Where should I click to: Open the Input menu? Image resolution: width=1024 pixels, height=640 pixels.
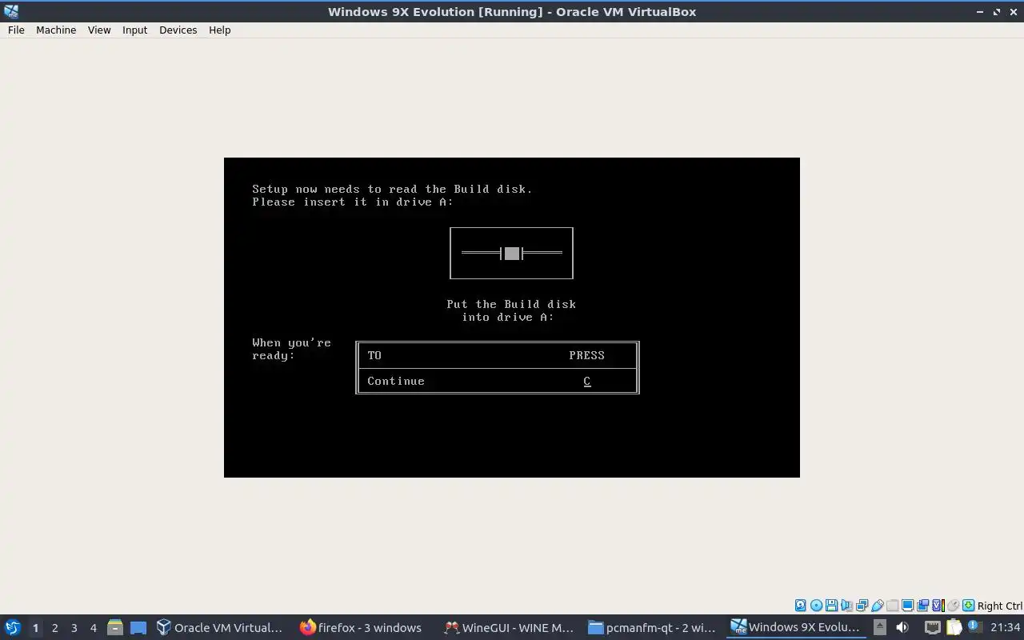point(134,30)
